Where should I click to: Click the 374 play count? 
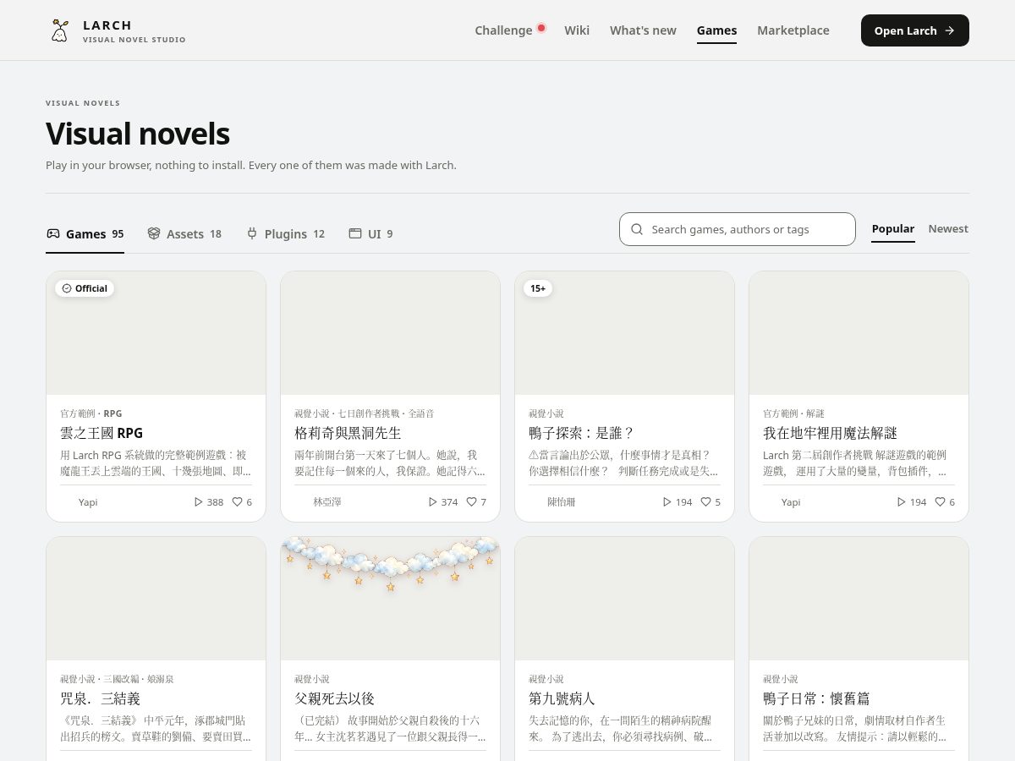pyautogui.click(x=449, y=502)
